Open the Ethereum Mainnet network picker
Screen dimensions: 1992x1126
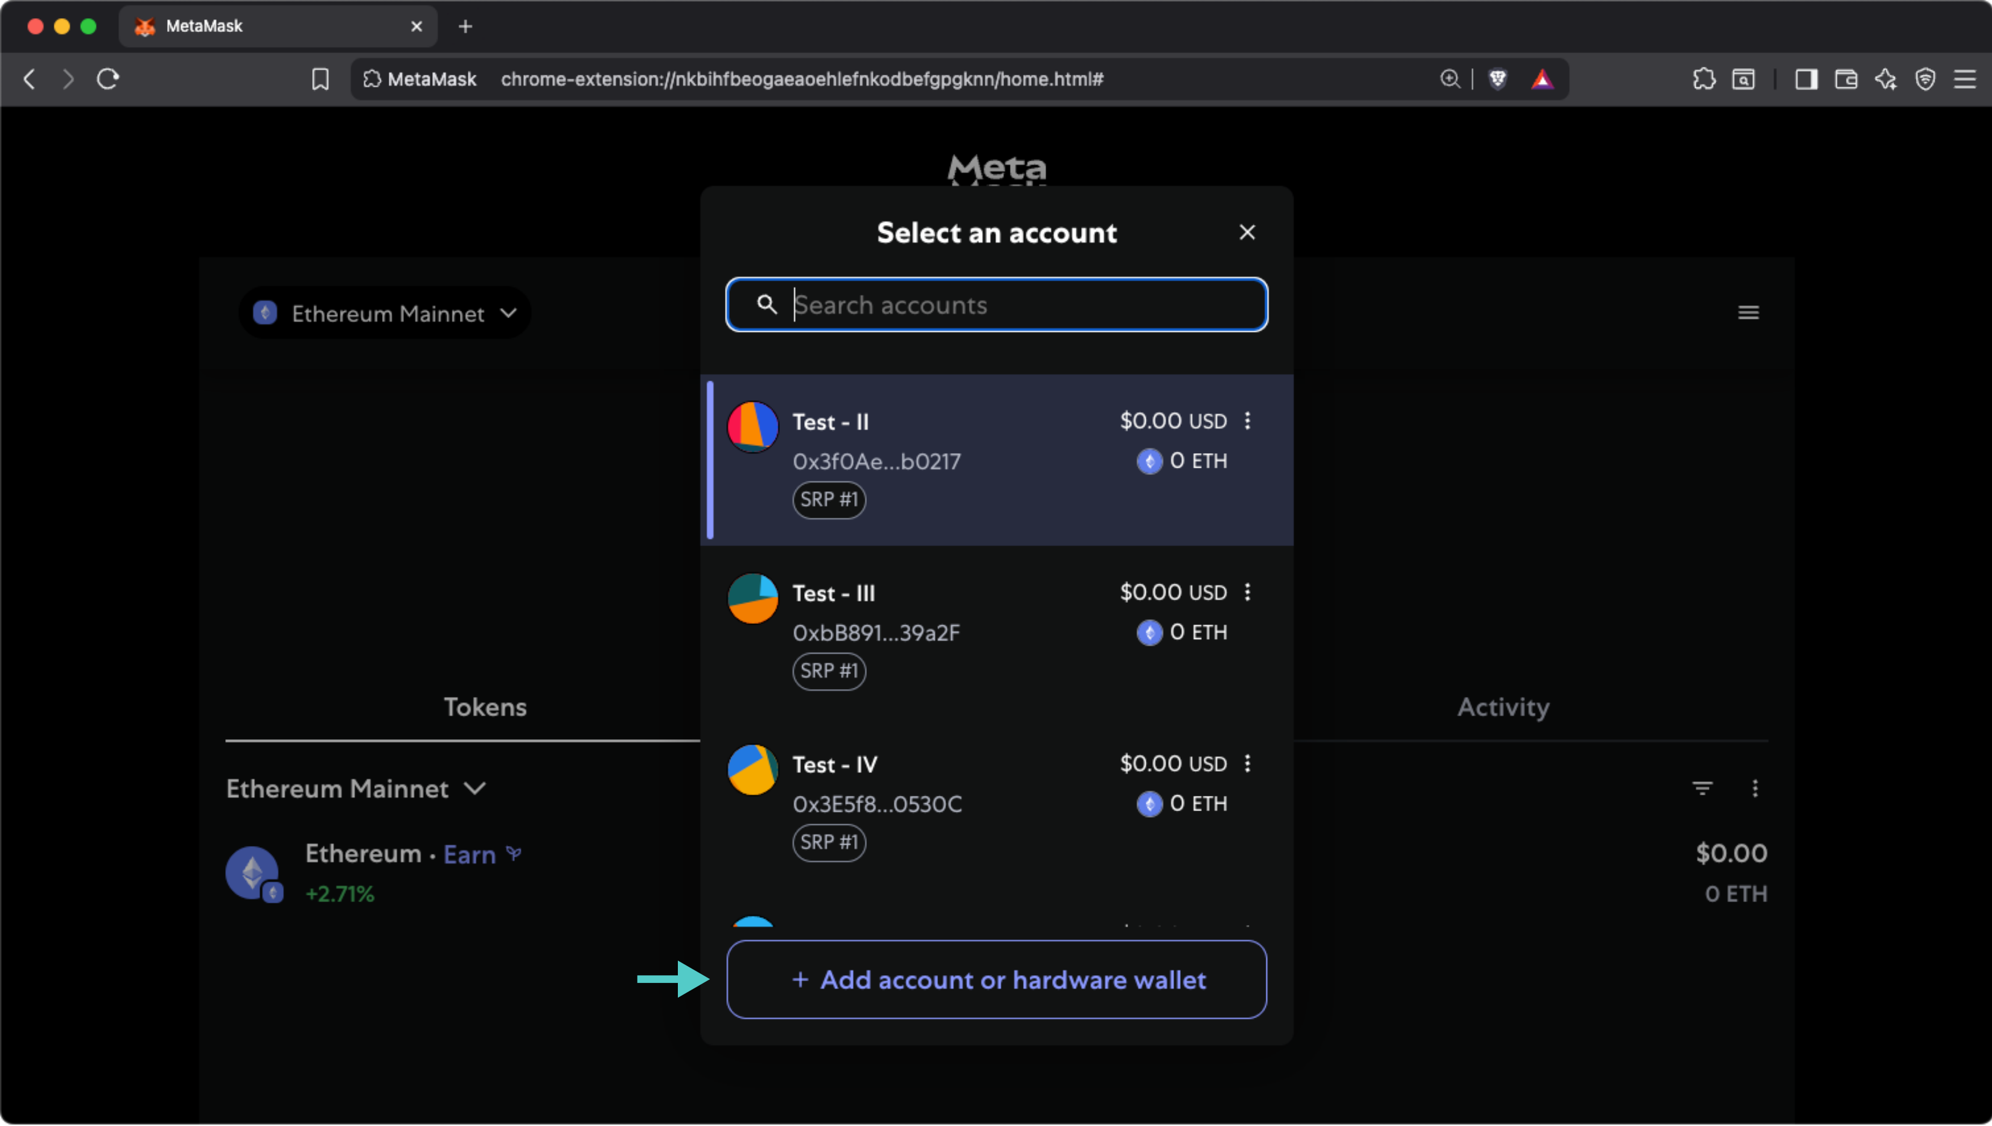pos(385,313)
